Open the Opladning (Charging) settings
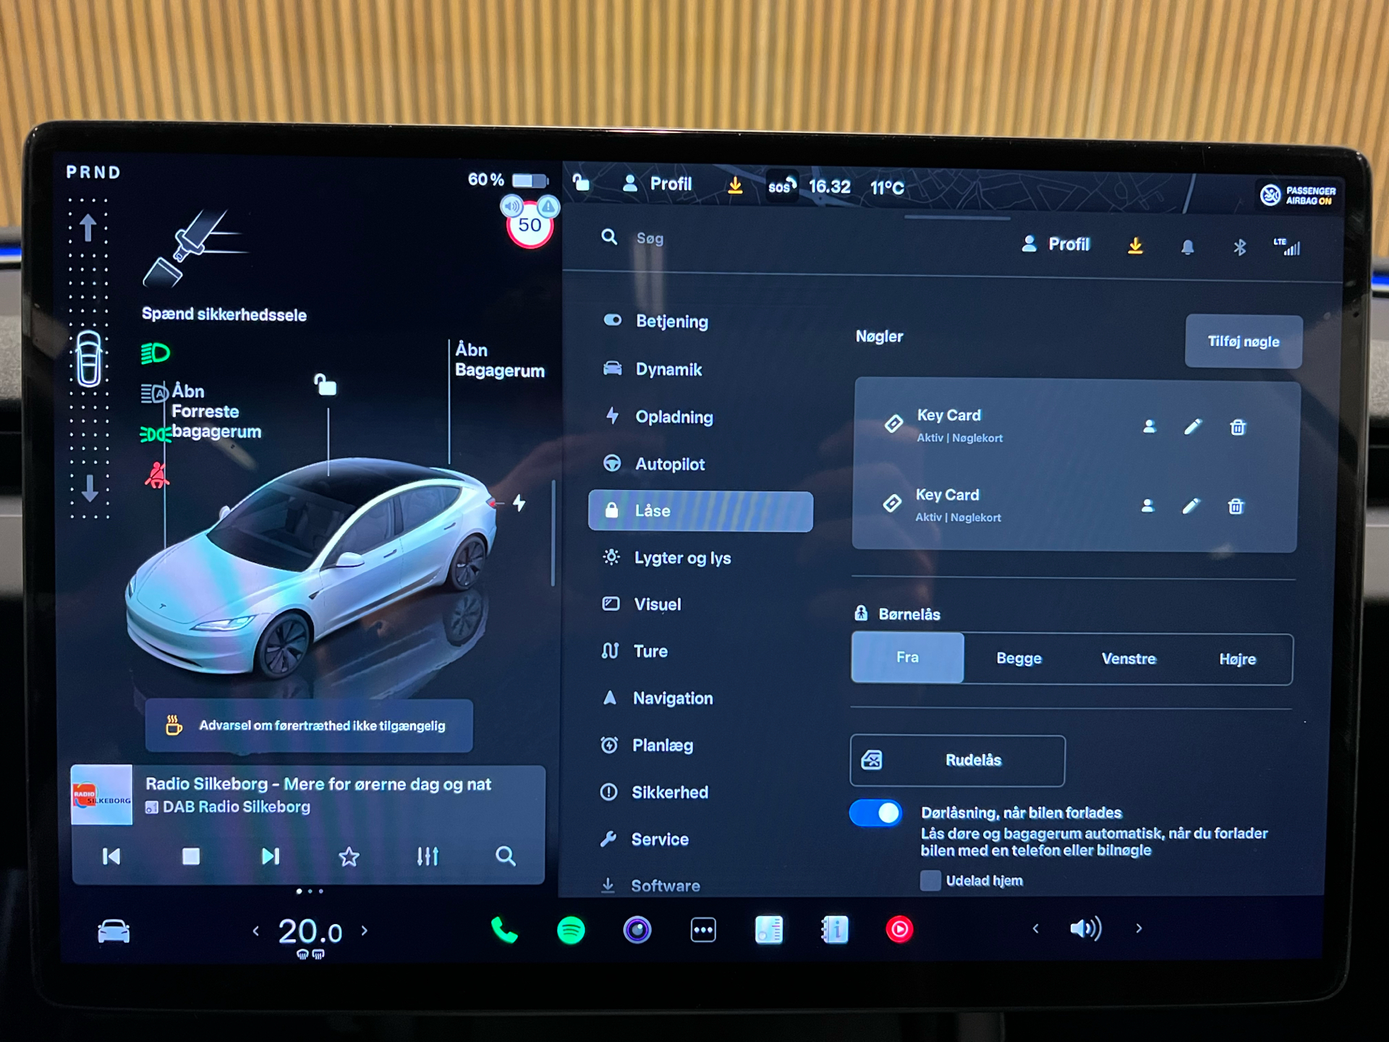The image size is (1389, 1042). (x=671, y=416)
